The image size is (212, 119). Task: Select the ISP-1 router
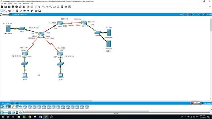(60, 23)
